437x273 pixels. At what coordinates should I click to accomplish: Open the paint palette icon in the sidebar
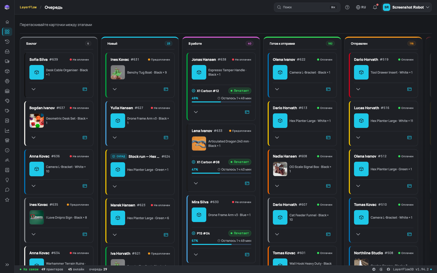[x=7, y=101]
